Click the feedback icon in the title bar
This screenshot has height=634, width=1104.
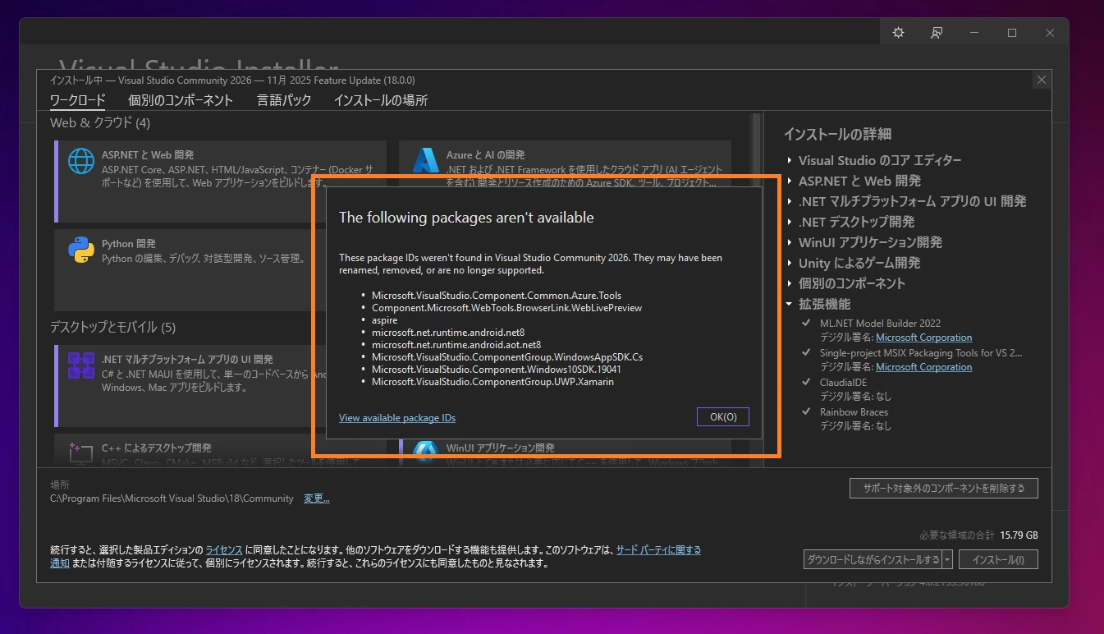pyautogui.click(x=936, y=32)
